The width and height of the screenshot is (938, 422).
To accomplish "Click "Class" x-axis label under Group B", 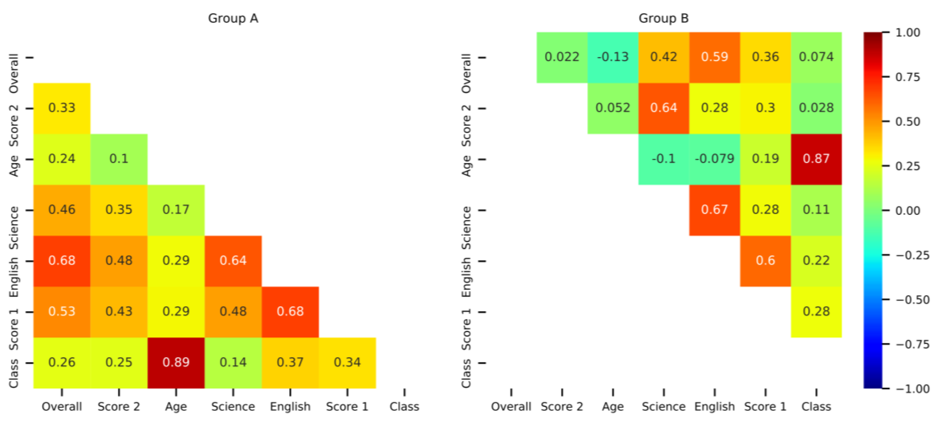I will 816,406.
